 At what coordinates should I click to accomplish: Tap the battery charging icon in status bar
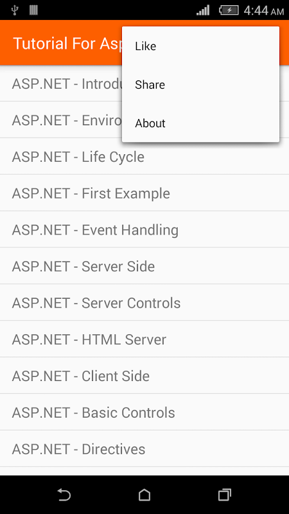click(x=229, y=10)
